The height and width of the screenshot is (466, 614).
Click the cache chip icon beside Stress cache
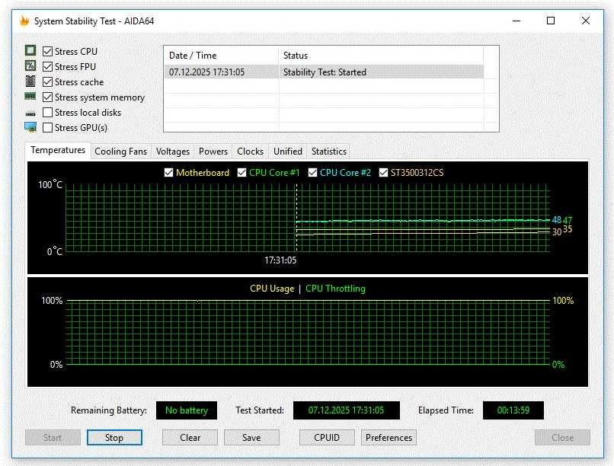[30, 81]
